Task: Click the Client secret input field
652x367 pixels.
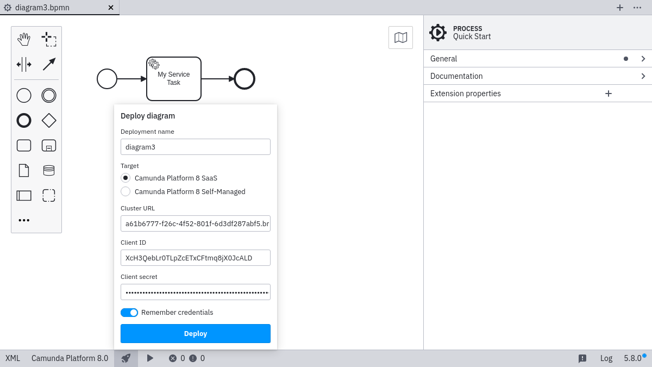Action: (195, 292)
